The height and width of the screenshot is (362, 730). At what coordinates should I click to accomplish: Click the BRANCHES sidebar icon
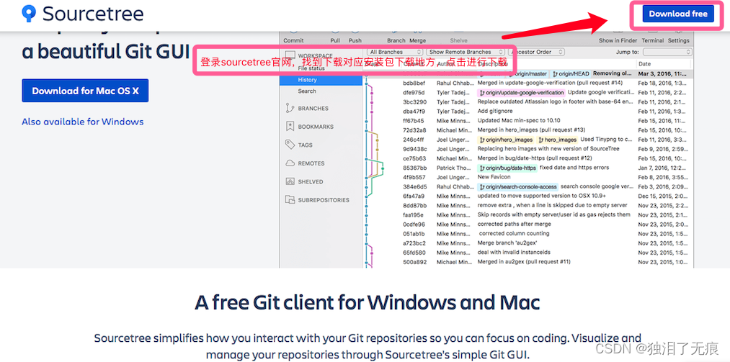(290, 108)
